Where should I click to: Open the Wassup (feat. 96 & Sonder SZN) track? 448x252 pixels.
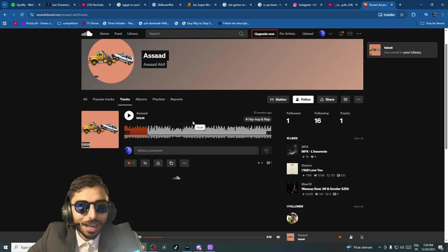tap(325, 189)
